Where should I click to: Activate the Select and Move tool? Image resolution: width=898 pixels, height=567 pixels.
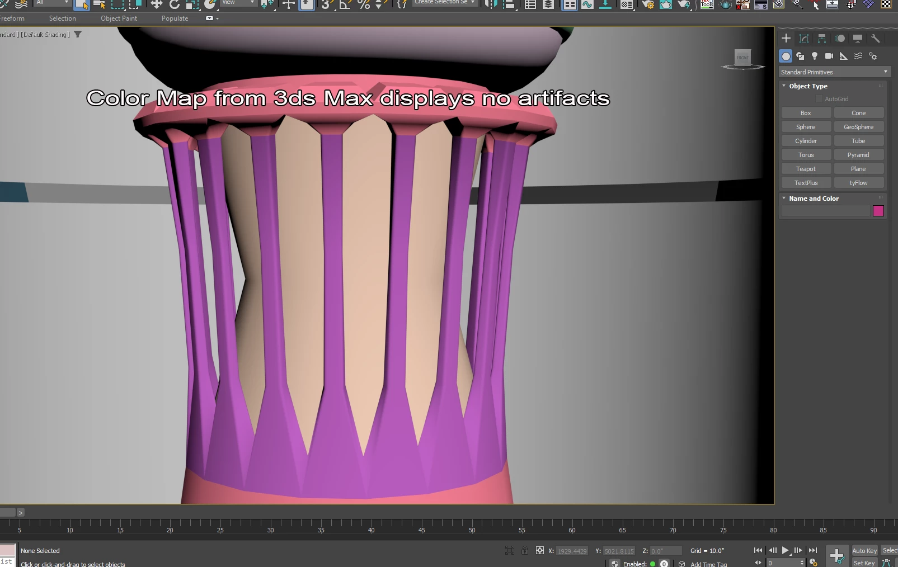157,4
